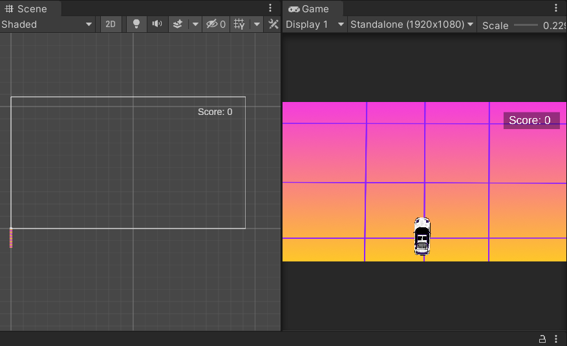The width and height of the screenshot is (567, 346).
Task: Open the Game panel three-dot options menu
Action: click(556, 8)
